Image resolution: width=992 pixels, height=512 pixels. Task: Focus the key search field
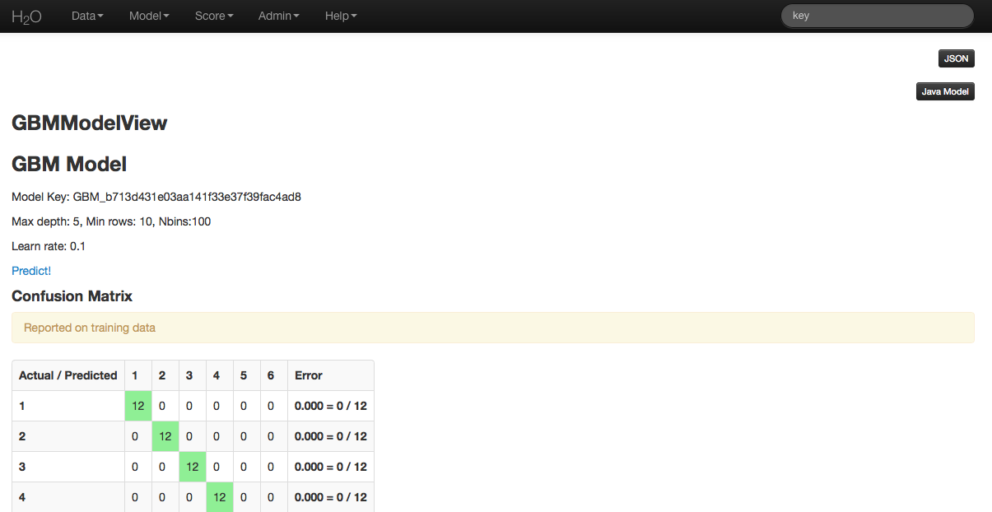coord(877,16)
